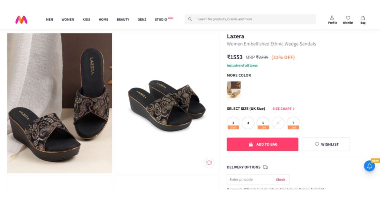Click the Myntra logo
380x199 pixels.
point(21,20)
